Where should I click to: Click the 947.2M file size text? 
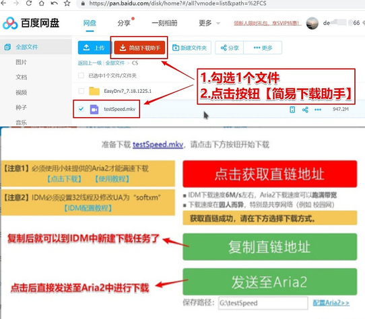[x=341, y=109]
